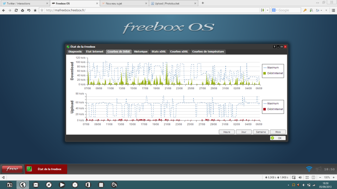Open the contact card app in the taskbar
337x189 pixels.
[10, 185]
